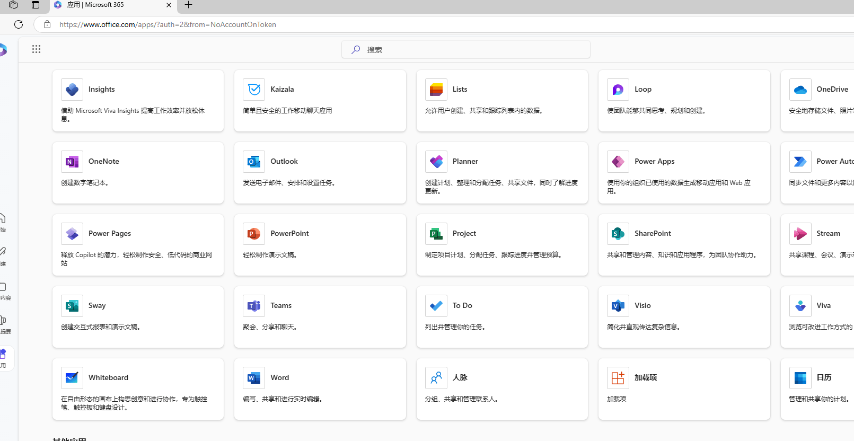Open the Visio app icon

[x=618, y=306]
